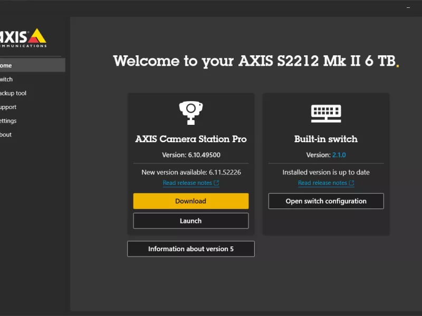Open the About page

tap(16, 134)
